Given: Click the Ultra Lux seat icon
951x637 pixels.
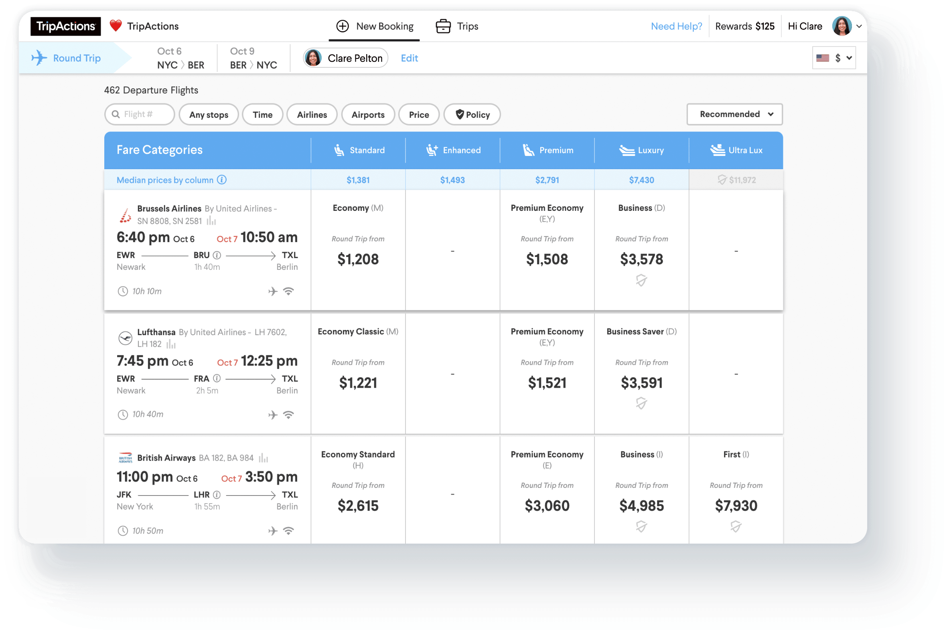Looking at the screenshot, I should point(718,150).
